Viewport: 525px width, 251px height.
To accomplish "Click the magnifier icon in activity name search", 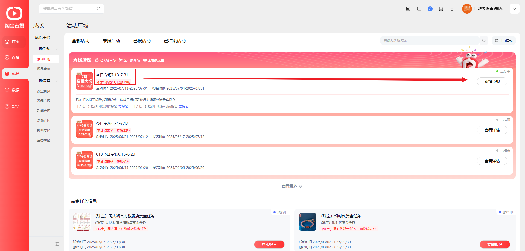I will [x=484, y=40].
